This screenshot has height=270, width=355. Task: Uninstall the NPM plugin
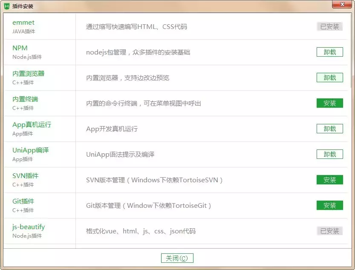pyautogui.click(x=329, y=52)
